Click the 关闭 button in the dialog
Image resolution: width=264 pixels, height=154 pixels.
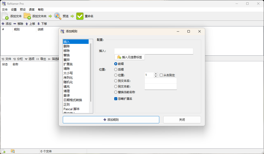pos(182,120)
